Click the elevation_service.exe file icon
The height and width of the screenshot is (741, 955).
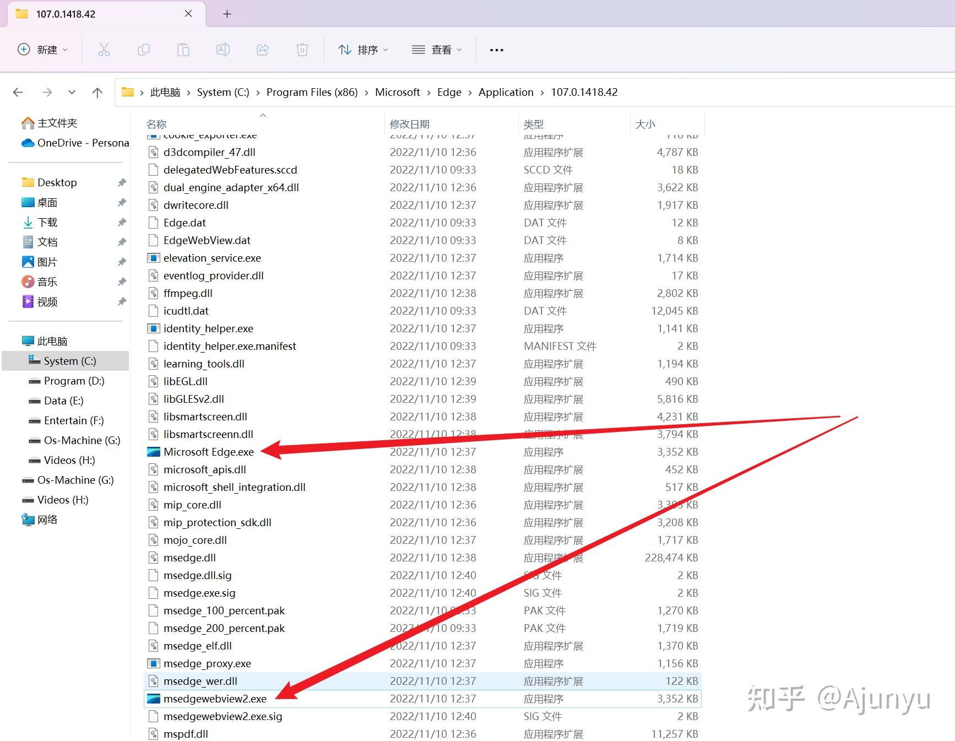154,258
